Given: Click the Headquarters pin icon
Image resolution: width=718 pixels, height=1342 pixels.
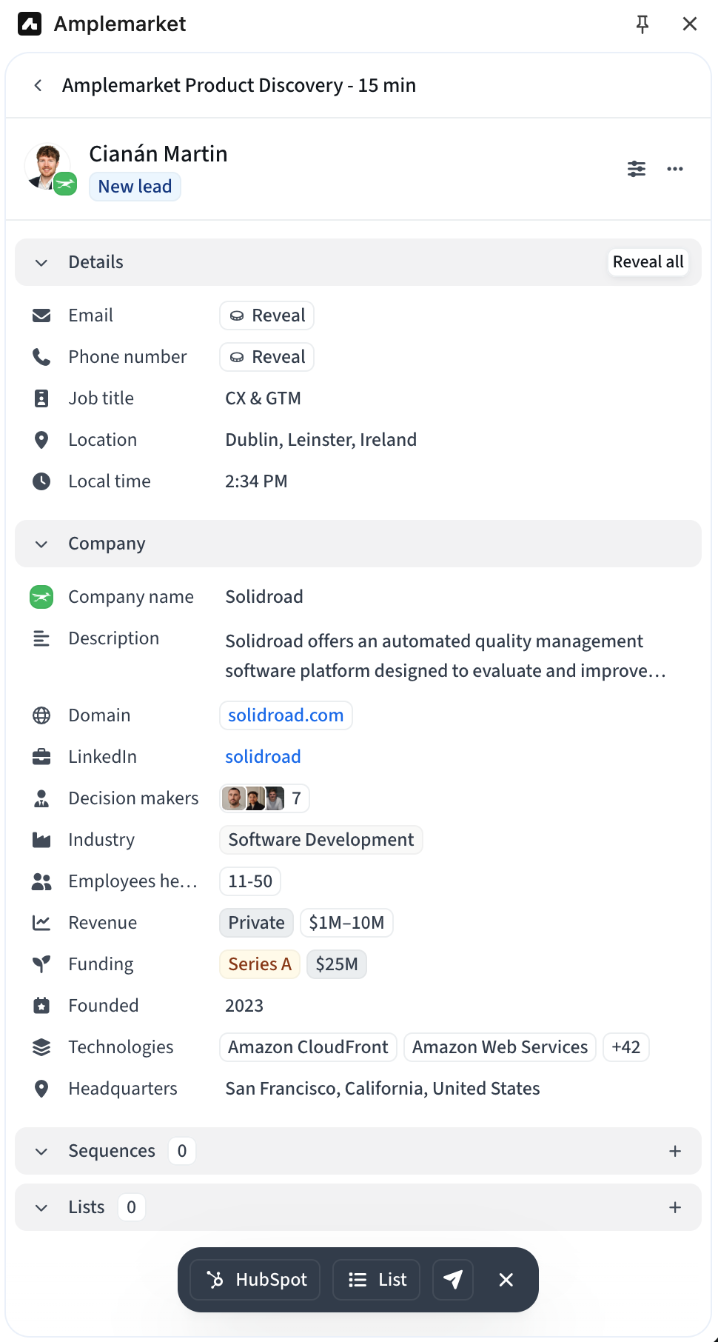Looking at the screenshot, I should pos(41,1089).
